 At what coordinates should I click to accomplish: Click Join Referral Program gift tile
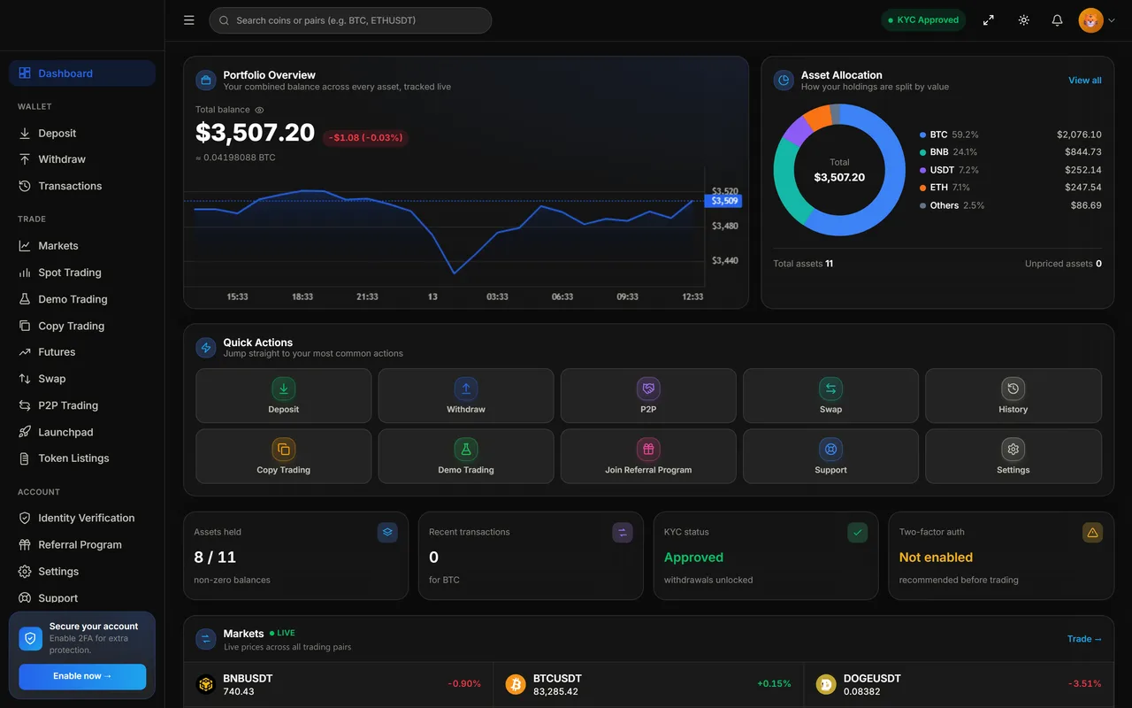[x=648, y=457]
